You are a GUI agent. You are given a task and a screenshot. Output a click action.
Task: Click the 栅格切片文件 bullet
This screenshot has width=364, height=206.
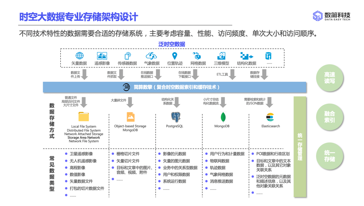pos(128,154)
